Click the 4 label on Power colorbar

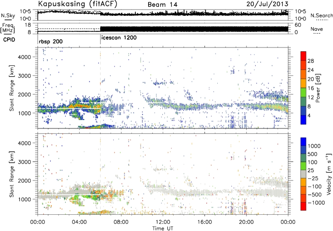click(x=309, y=115)
